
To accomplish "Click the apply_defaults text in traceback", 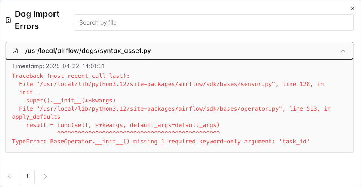I will [x=36, y=117].
